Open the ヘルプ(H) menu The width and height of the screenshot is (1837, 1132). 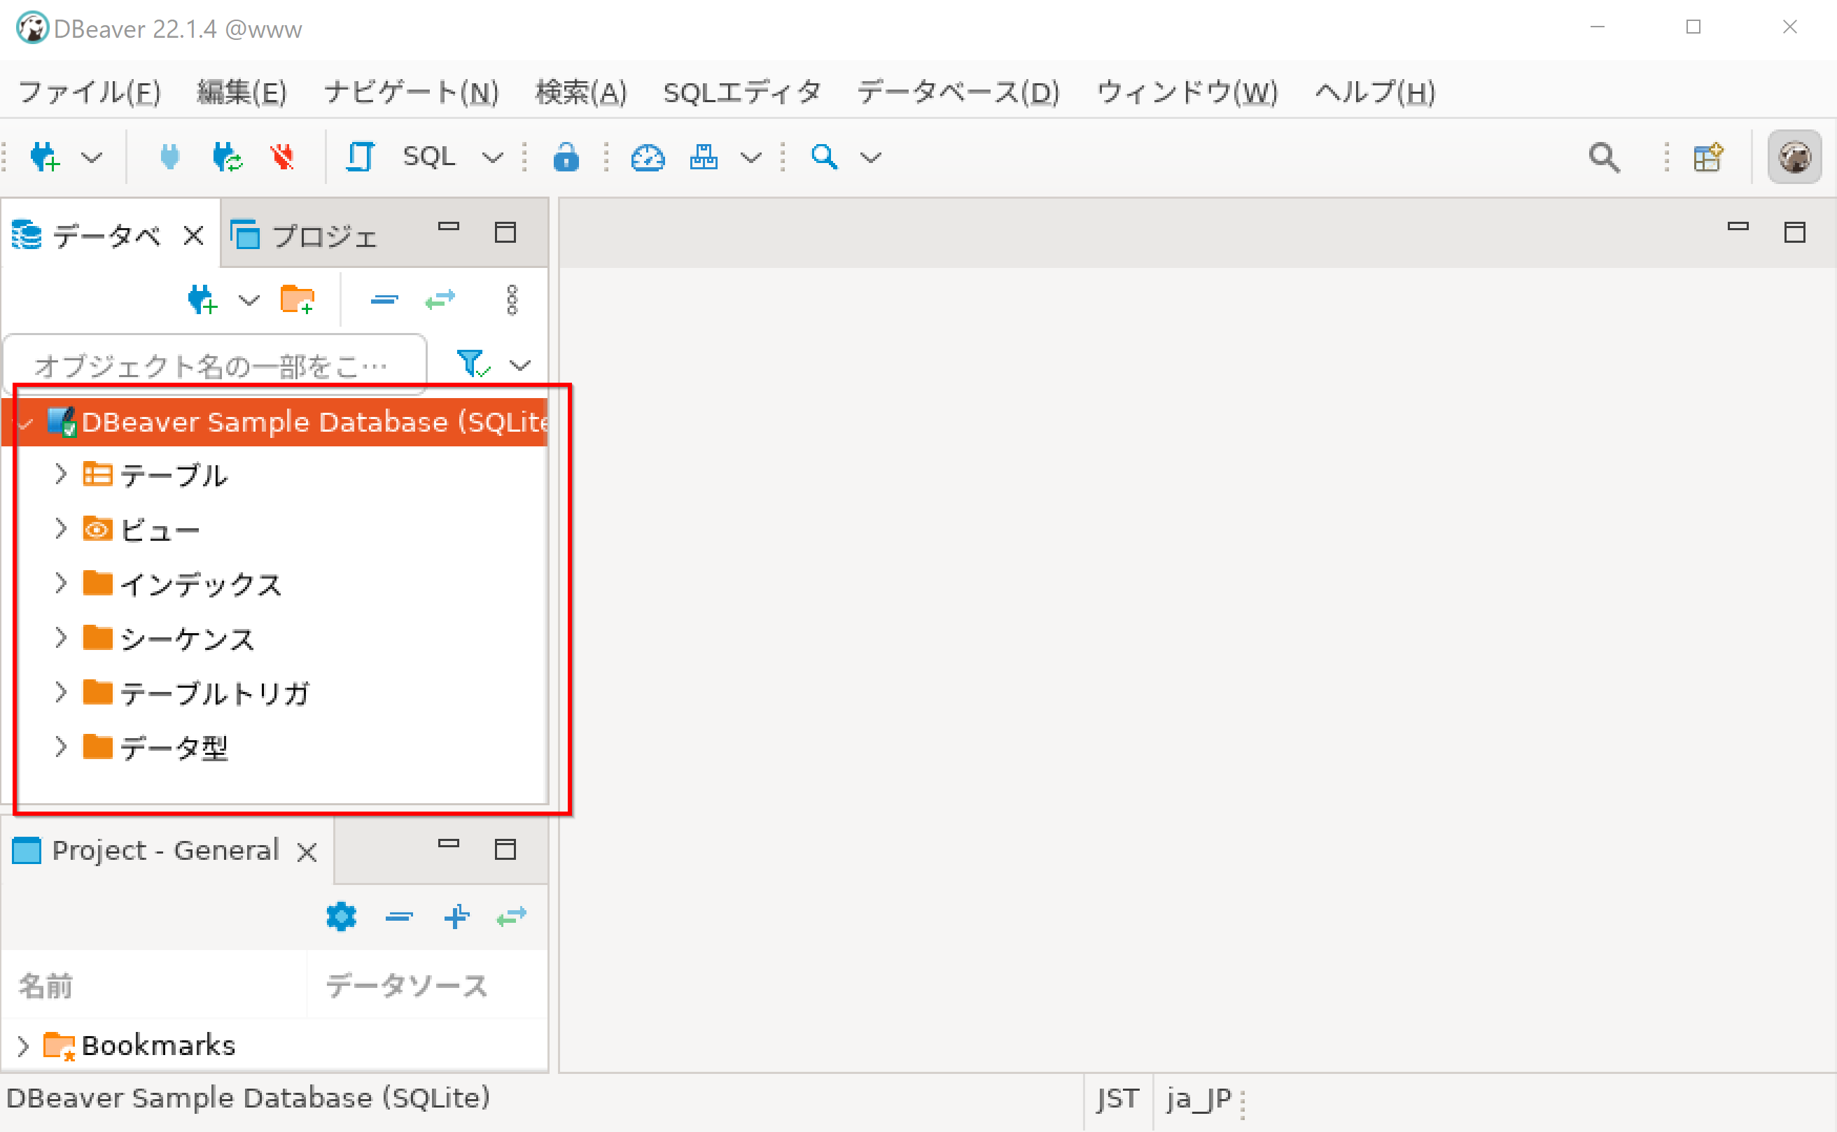1375,92
